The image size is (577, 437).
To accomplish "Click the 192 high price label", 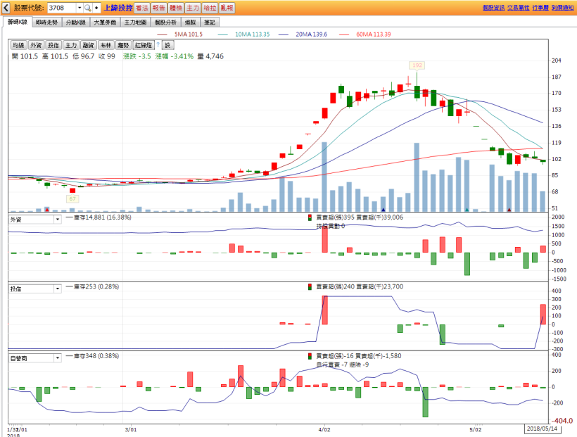I will pos(417,65).
